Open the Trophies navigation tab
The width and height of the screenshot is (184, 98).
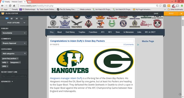(82, 32)
